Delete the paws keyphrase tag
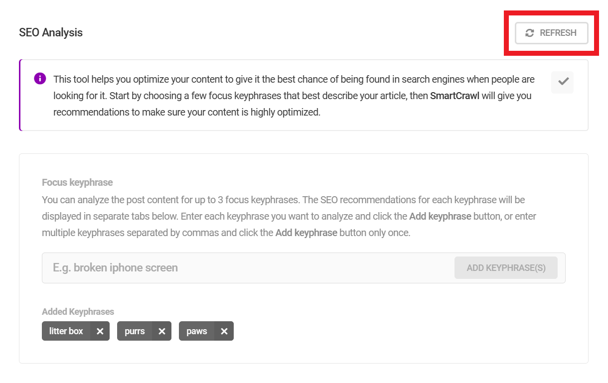Screen dimensions: 608x383 (x=224, y=331)
